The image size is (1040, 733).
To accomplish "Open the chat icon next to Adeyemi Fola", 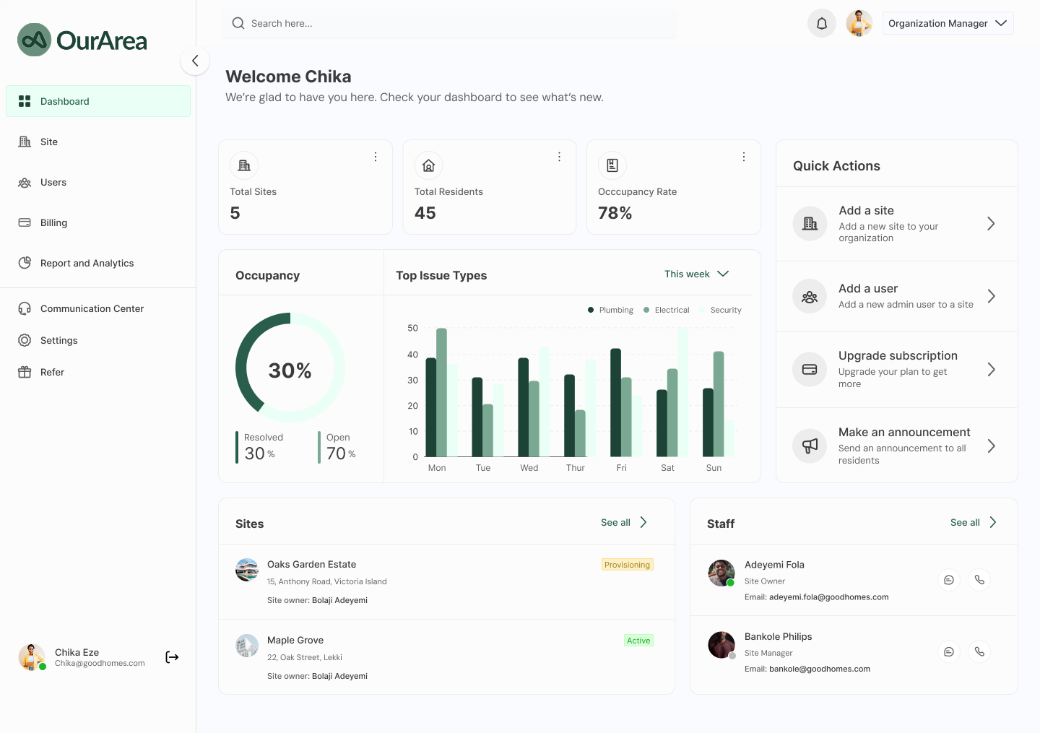I will click(x=948, y=579).
